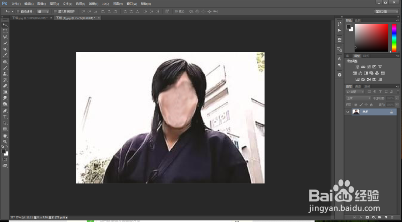Add a Color Balance adjustment
402x222 pixels.
[x=360, y=73]
